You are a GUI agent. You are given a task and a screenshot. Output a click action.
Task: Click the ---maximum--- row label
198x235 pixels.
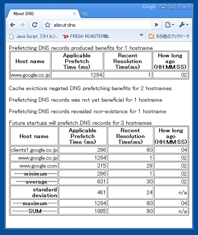(34, 203)
